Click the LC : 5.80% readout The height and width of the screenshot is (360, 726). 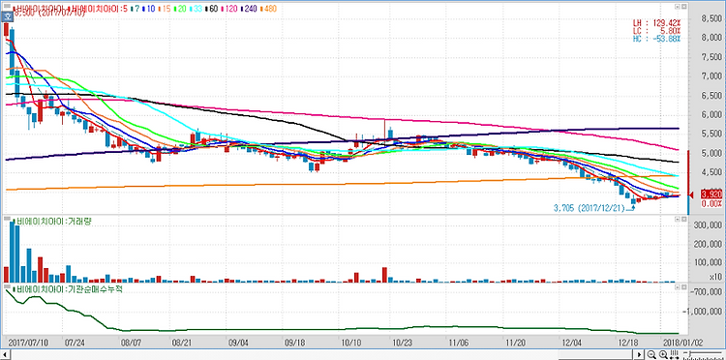pos(656,30)
